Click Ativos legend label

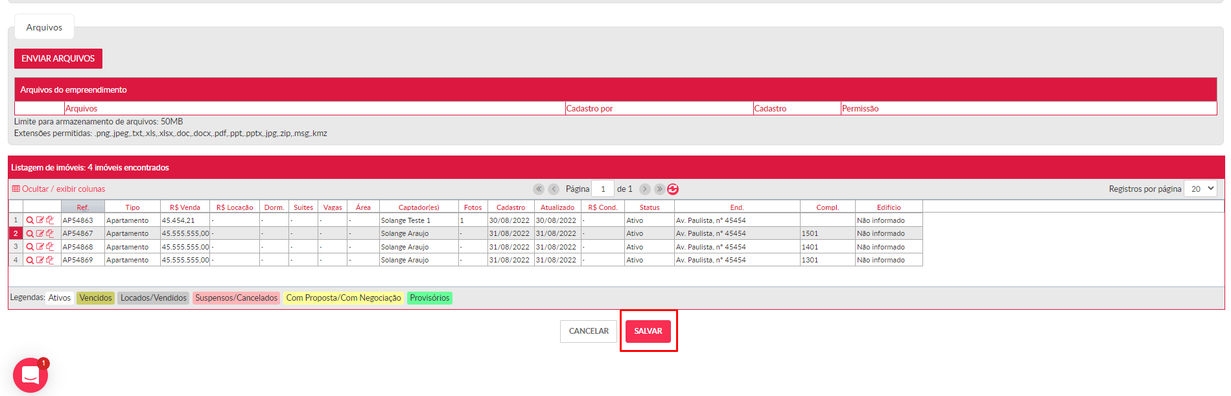[x=60, y=298]
